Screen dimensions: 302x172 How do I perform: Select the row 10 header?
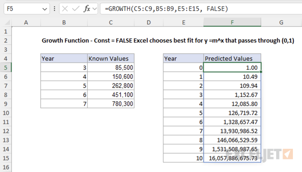(x=5, y=113)
